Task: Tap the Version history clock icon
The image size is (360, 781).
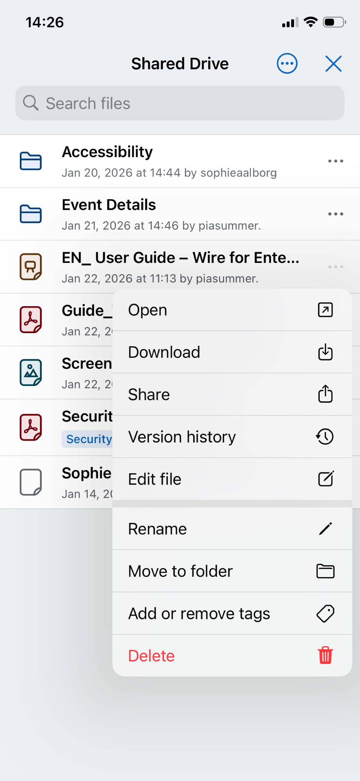Action: [x=325, y=437]
